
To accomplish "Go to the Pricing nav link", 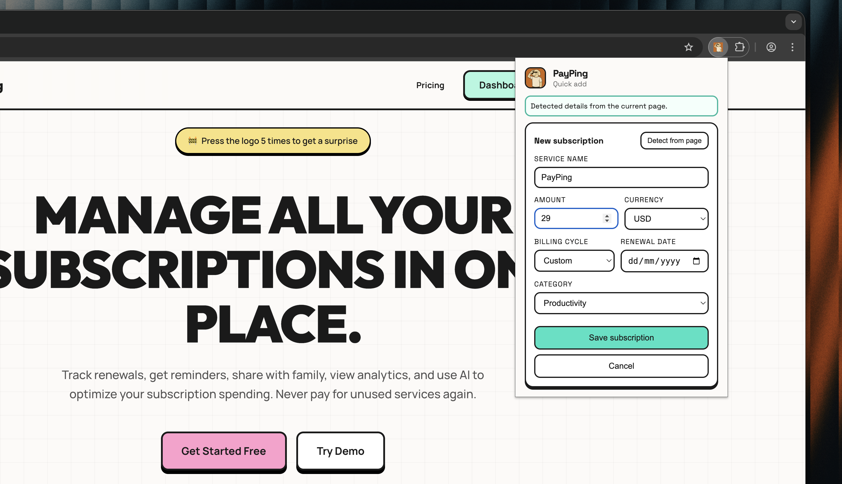I will coord(430,85).
